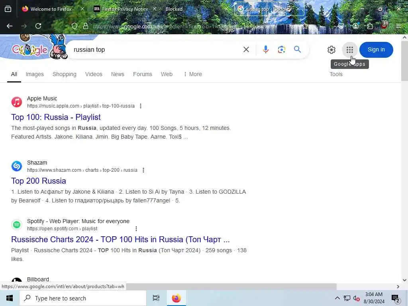Close the Firefox Privacy Notice tab
408x306 pixels.
155,9
